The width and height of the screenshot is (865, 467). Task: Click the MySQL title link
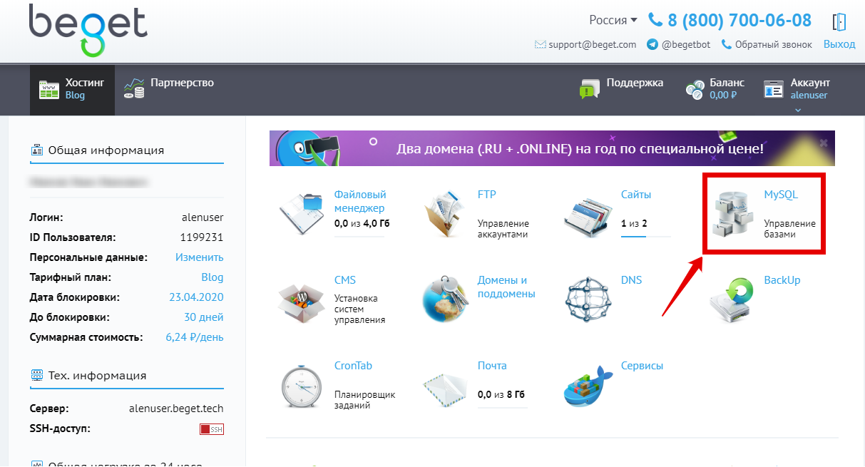tap(781, 195)
